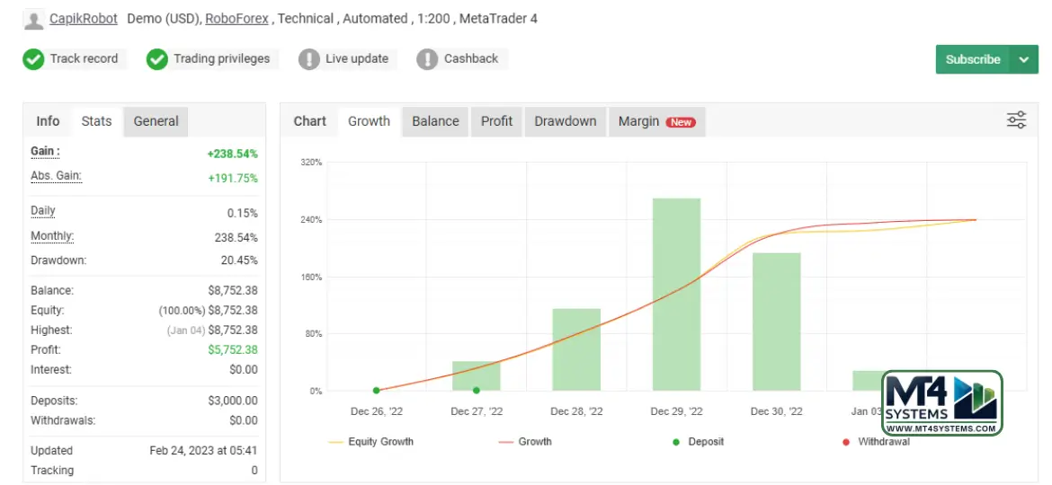1052x485 pixels.
Task: Click the red New badge on Margin
Action: pos(681,122)
